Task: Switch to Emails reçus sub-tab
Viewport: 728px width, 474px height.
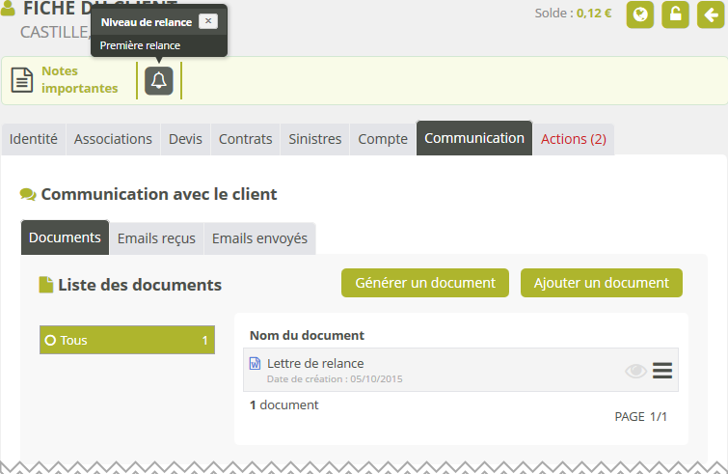Action: pos(156,238)
